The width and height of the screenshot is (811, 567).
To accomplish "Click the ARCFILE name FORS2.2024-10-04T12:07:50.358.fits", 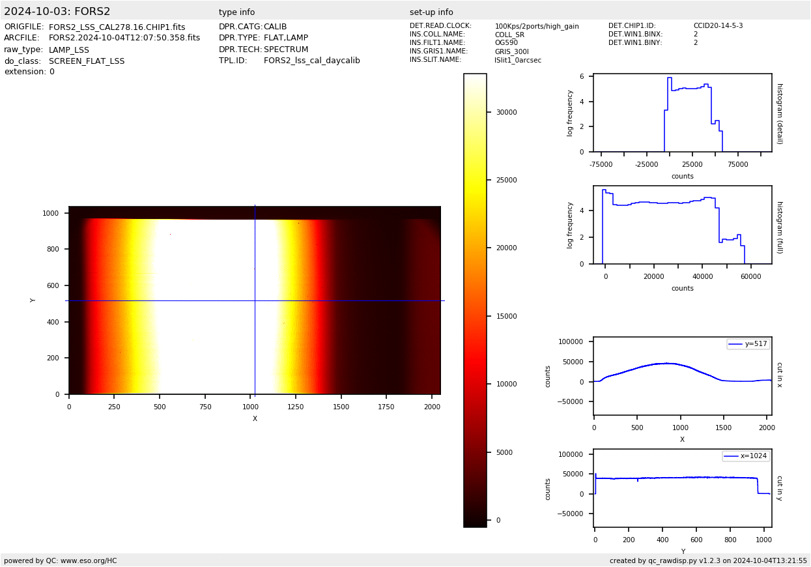I will 124,38.
